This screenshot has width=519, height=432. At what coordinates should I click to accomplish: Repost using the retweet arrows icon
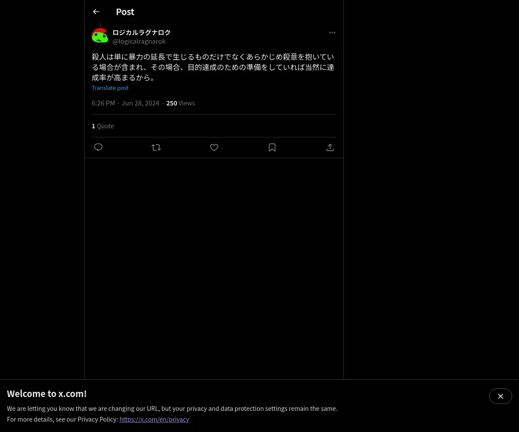[x=156, y=147]
